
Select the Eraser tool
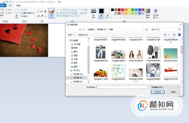(38, 16)
